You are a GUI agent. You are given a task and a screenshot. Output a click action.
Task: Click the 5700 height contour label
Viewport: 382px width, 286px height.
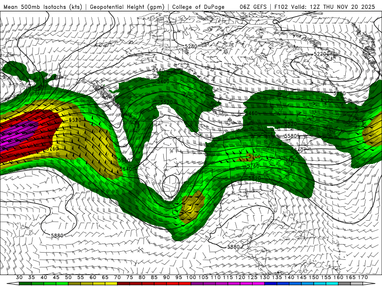pos(255,156)
